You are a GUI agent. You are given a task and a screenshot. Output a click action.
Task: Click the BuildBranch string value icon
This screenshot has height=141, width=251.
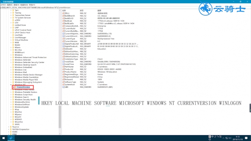click(x=63, y=16)
